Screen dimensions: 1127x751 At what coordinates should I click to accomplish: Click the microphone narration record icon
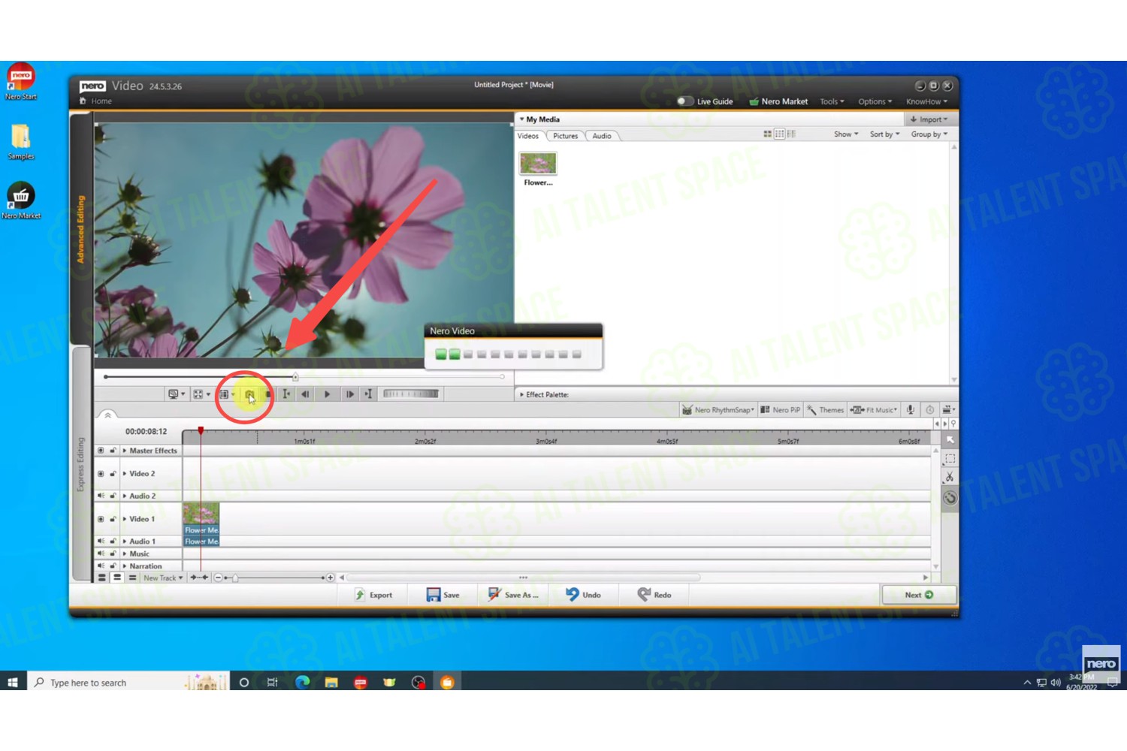pyautogui.click(x=910, y=410)
